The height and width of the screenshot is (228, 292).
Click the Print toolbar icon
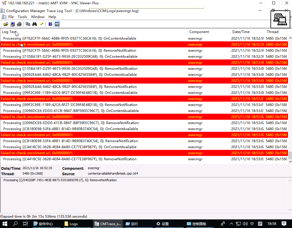[x=19, y=24]
